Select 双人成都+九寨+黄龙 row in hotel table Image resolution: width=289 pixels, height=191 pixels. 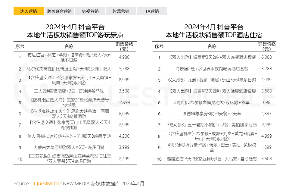coord(212,80)
